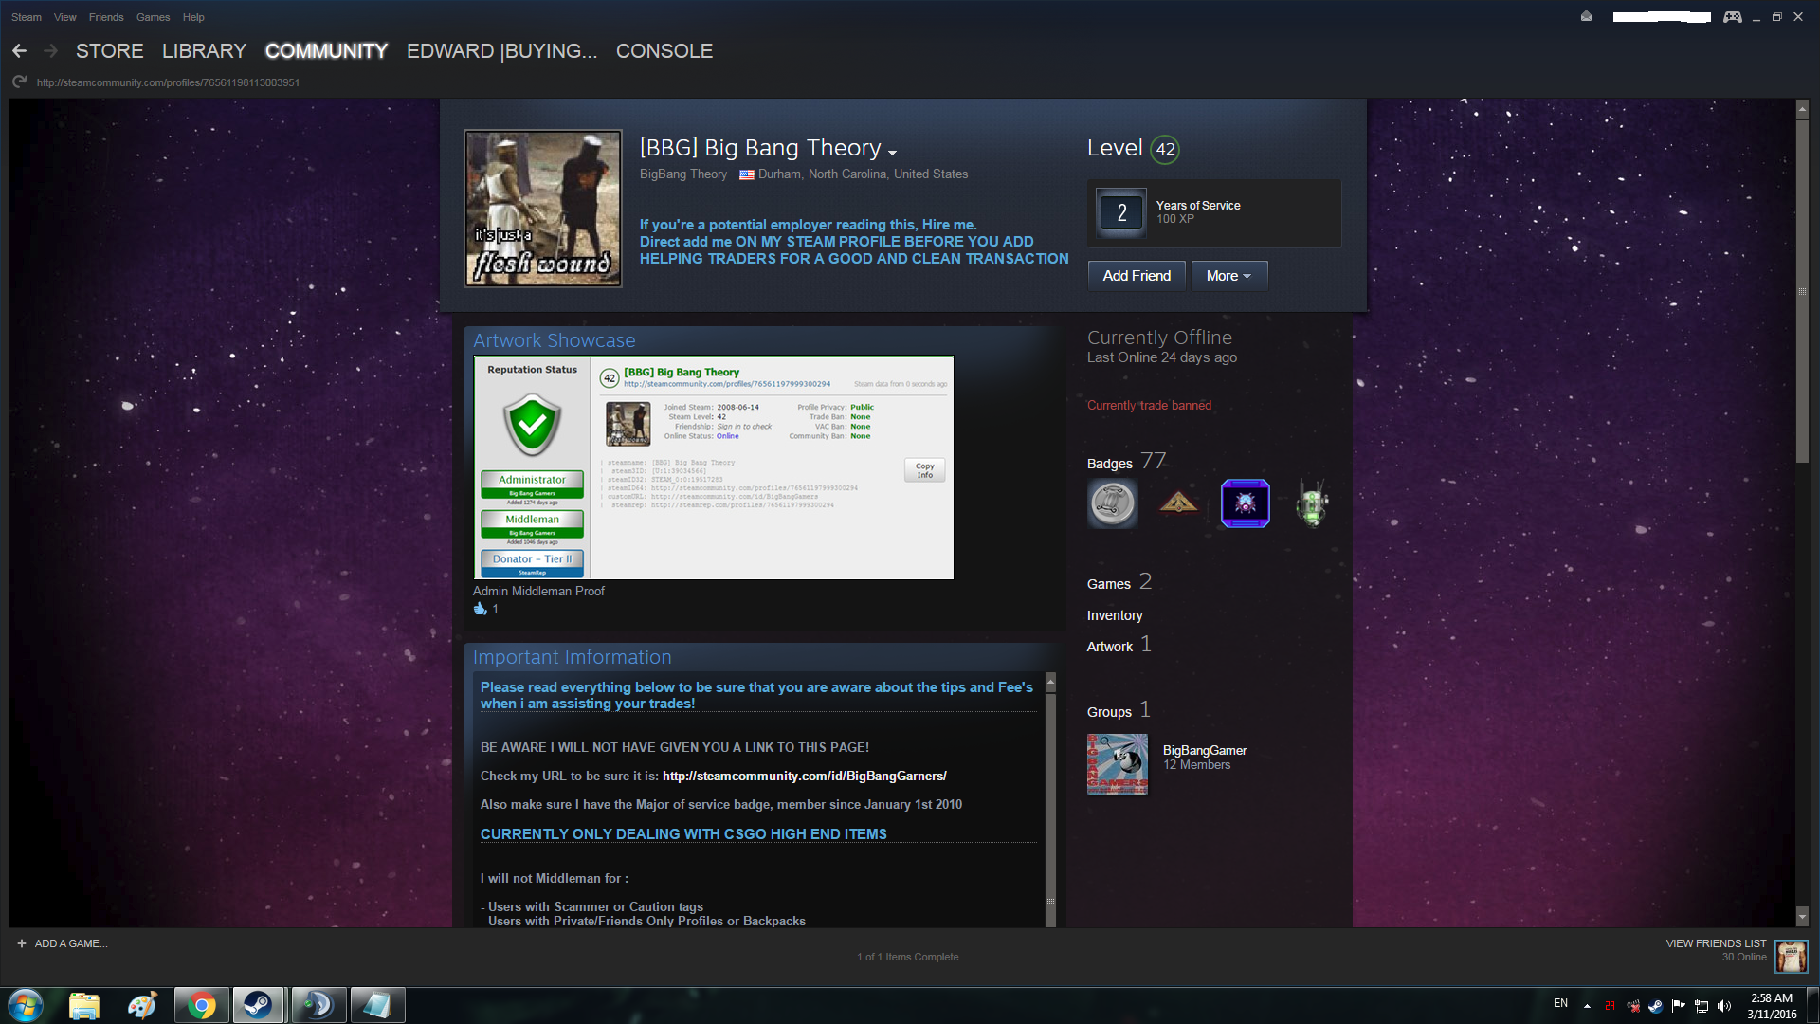Click the silver coin community badge
The image size is (1820, 1024).
point(1112,503)
